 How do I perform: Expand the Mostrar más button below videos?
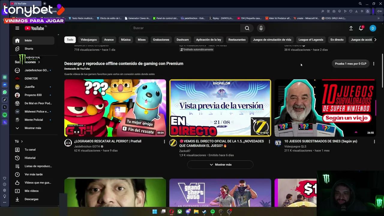click(220, 165)
